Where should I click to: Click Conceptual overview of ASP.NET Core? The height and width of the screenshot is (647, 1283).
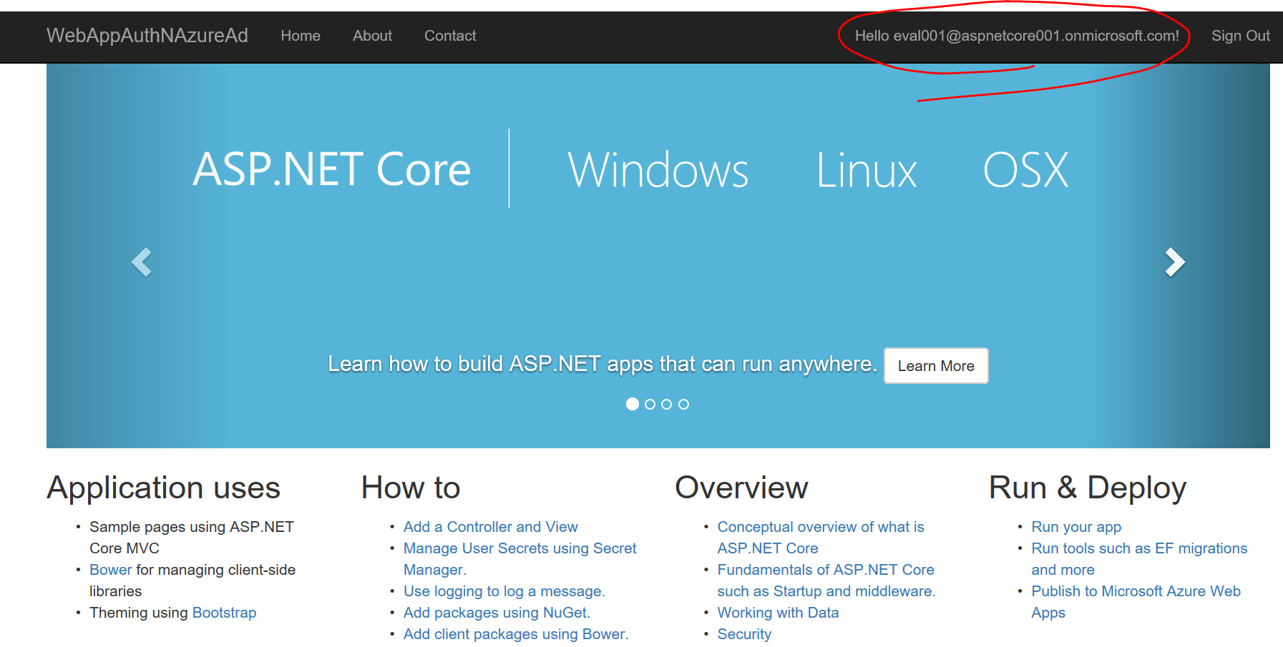[821, 527]
